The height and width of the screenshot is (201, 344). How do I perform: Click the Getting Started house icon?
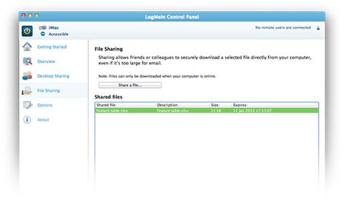pos(27,47)
